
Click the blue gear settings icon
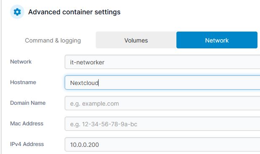point(17,12)
